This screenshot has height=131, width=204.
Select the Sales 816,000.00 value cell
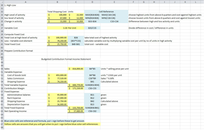(76, 69)
